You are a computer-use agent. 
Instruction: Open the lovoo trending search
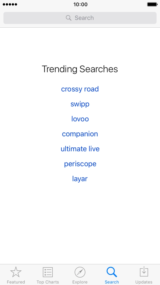pyautogui.click(x=80, y=119)
